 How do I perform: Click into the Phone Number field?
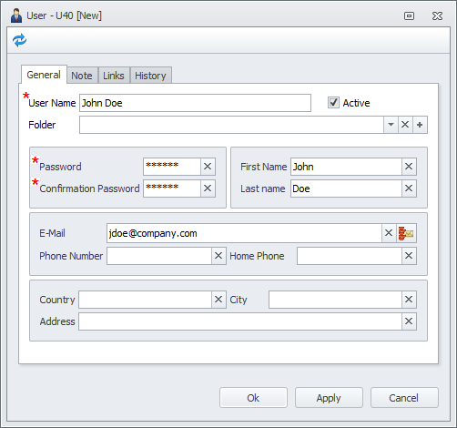click(159, 256)
